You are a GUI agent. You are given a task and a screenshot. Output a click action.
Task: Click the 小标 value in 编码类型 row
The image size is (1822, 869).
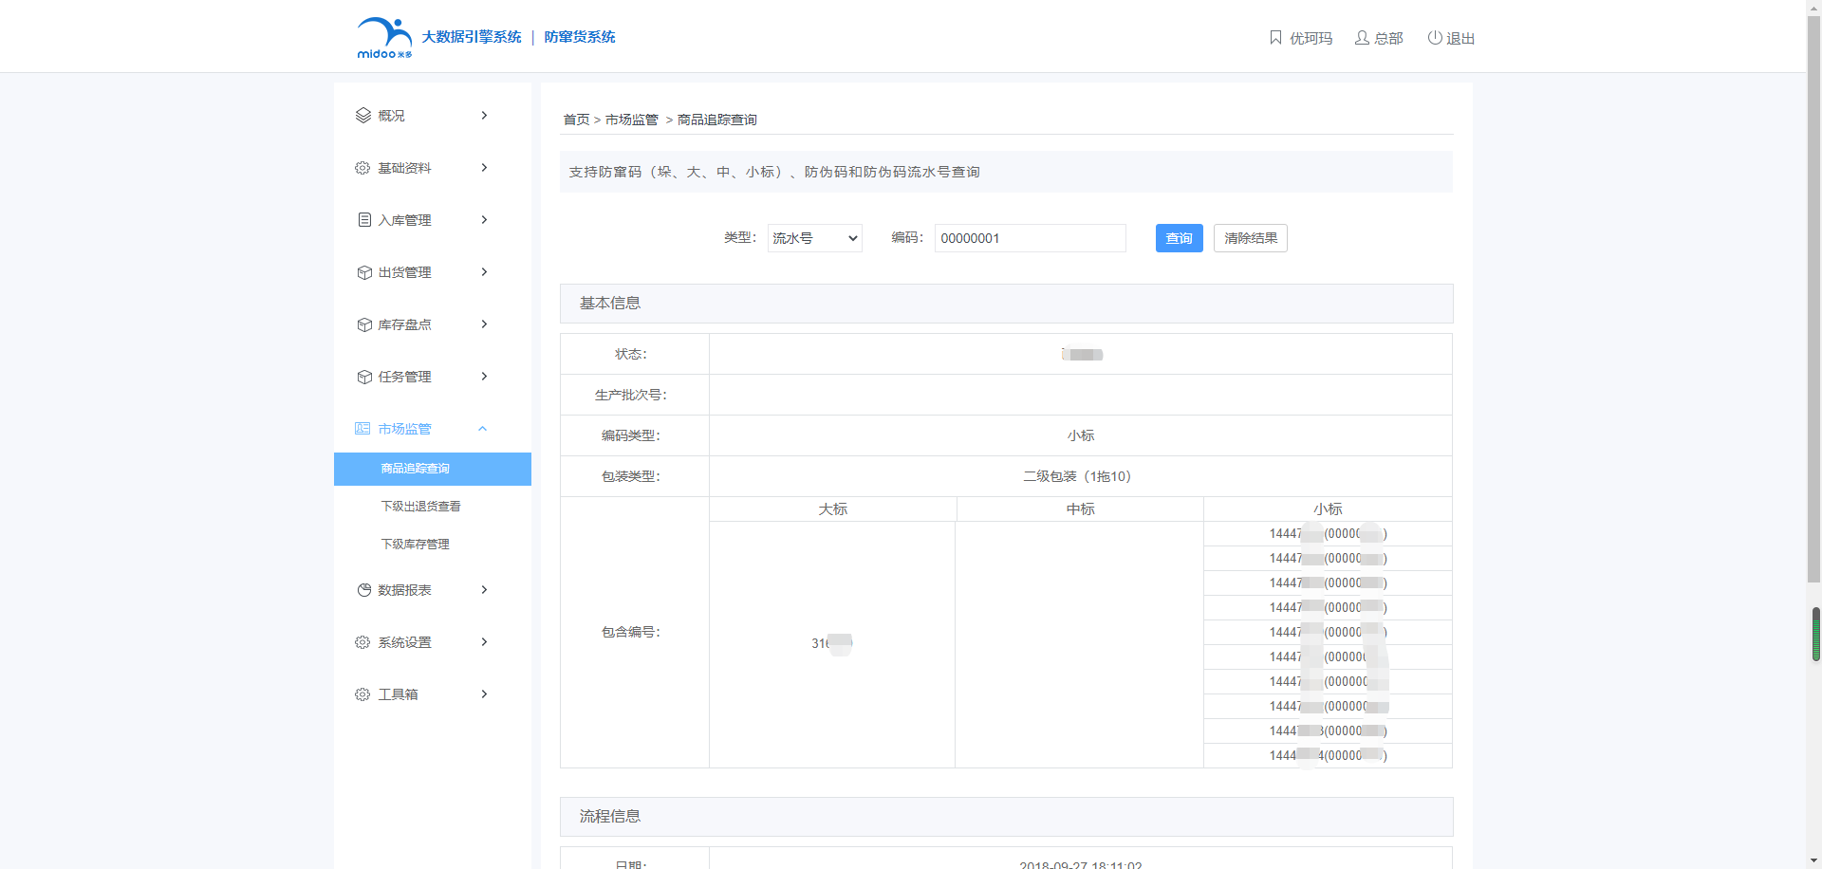pyautogui.click(x=1081, y=435)
